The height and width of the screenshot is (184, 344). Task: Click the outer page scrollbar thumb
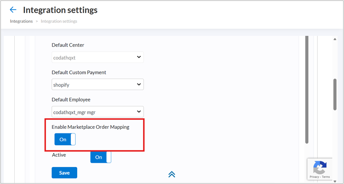[335, 94]
